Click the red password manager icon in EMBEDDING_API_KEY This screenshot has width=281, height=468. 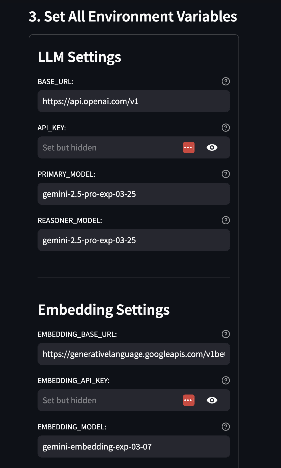click(x=189, y=400)
